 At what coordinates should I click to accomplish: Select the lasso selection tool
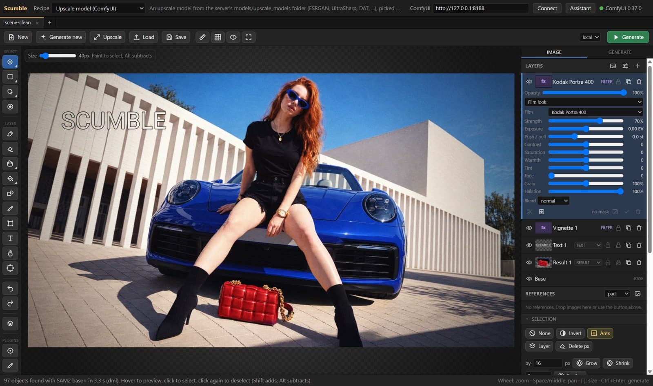(10, 92)
